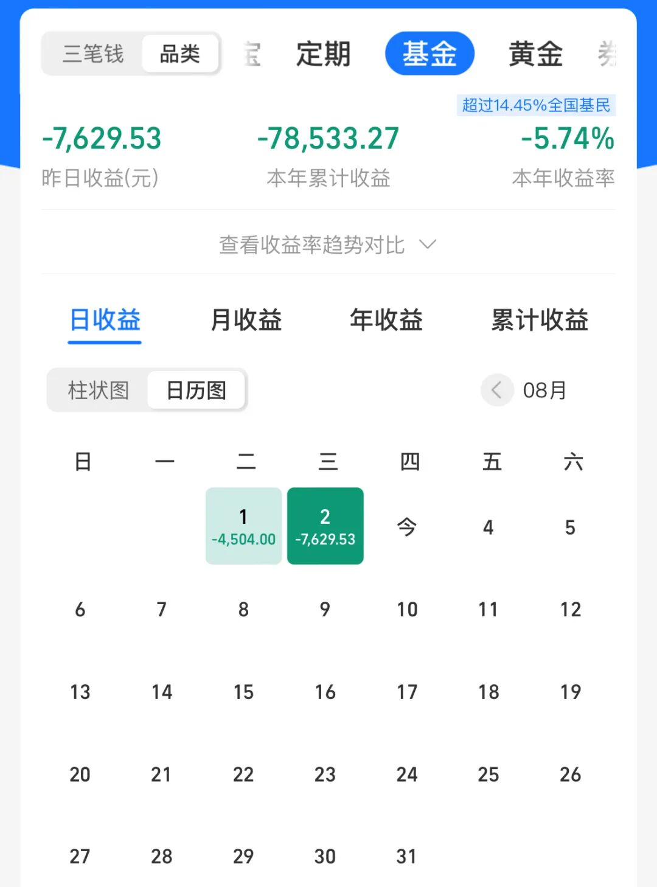Viewport: 657px width, 887px height.
Task: Select calendar date 15
Action: tap(243, 692)
